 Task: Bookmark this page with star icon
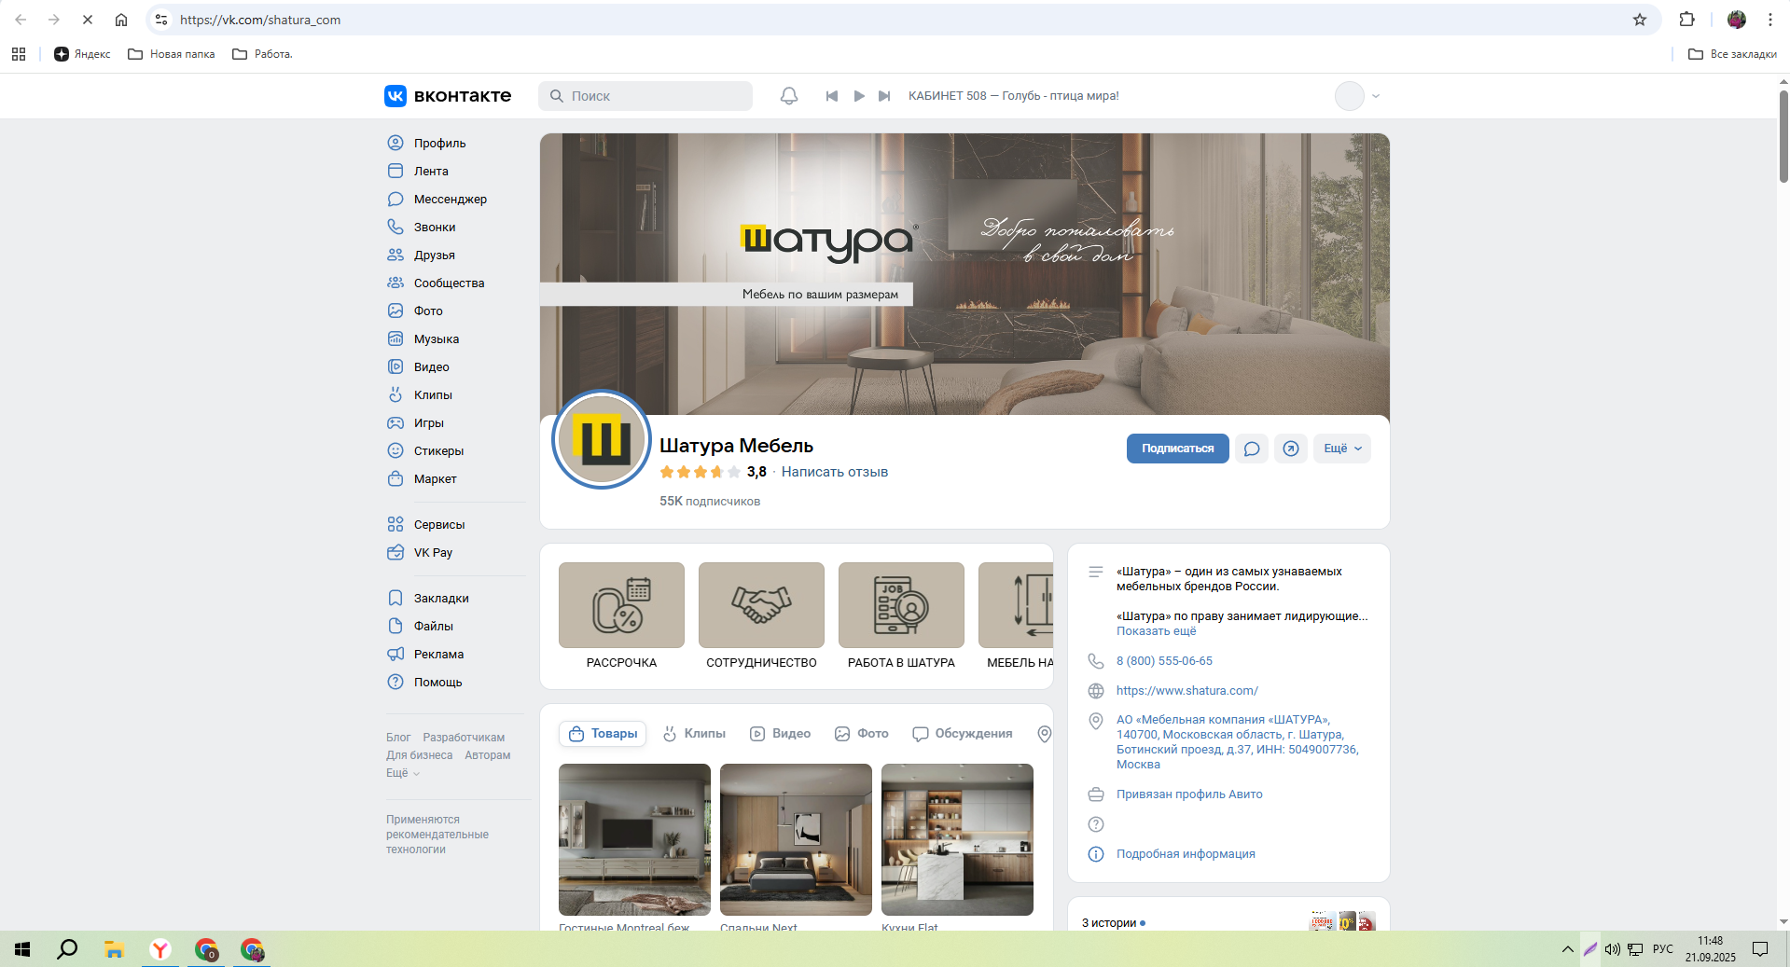[x=1640, y=20]
